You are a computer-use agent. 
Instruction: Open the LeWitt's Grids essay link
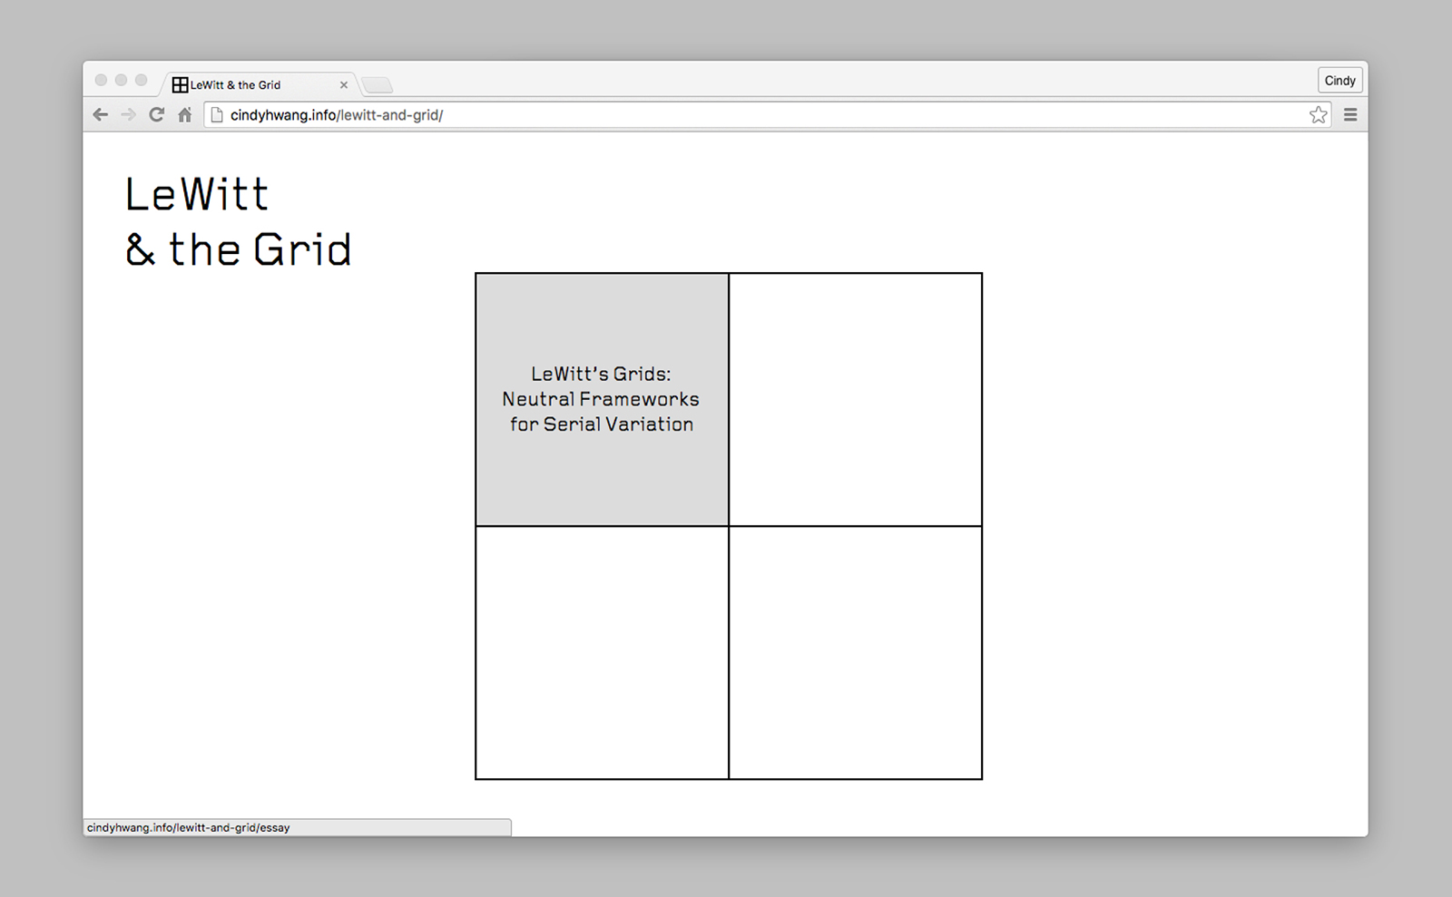pyautogui.click(x=601, y=399)
